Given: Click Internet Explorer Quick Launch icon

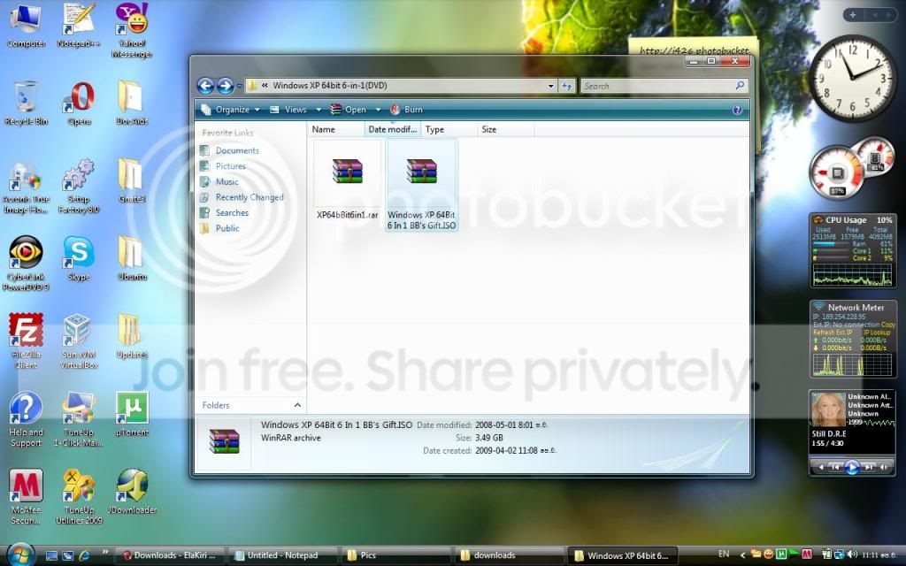Looking at the screenshot, I should pyautogui.click(x=84, y=555).
